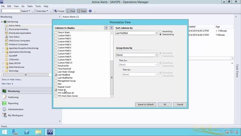Open Distributed Applications view icon
The image size is (241, 136).
6,33
